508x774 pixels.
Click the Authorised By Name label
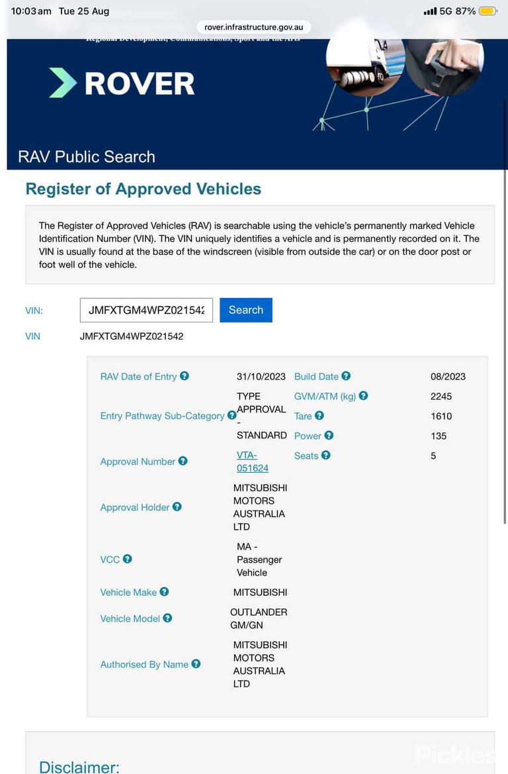coord(144,664)
